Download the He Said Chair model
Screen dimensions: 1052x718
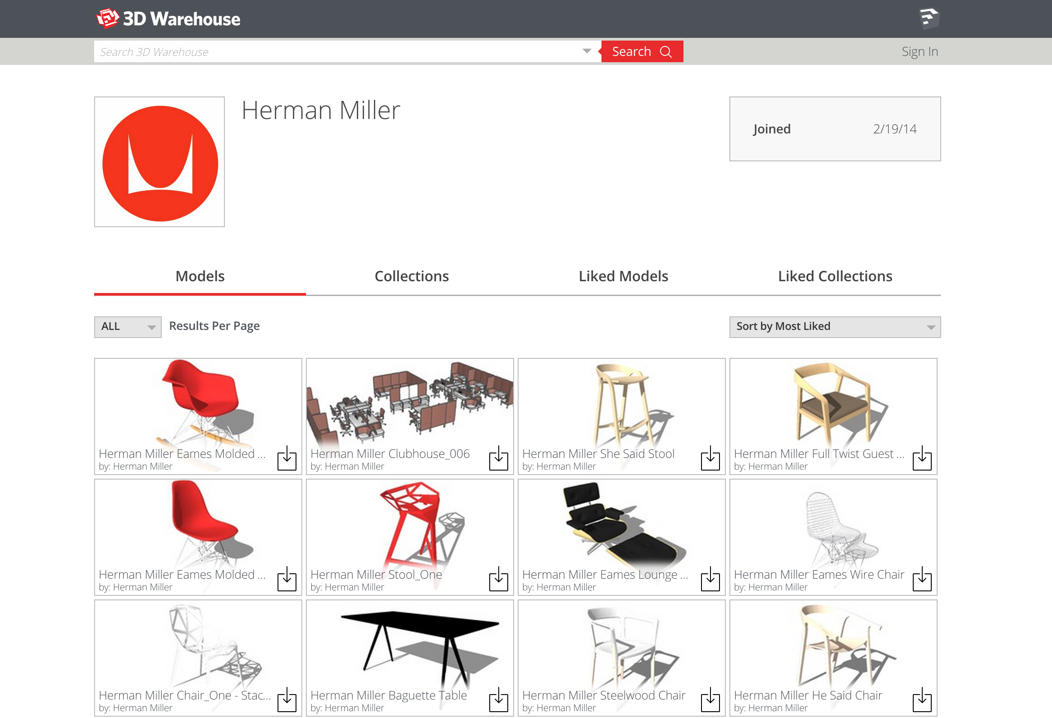coord(922,700)
